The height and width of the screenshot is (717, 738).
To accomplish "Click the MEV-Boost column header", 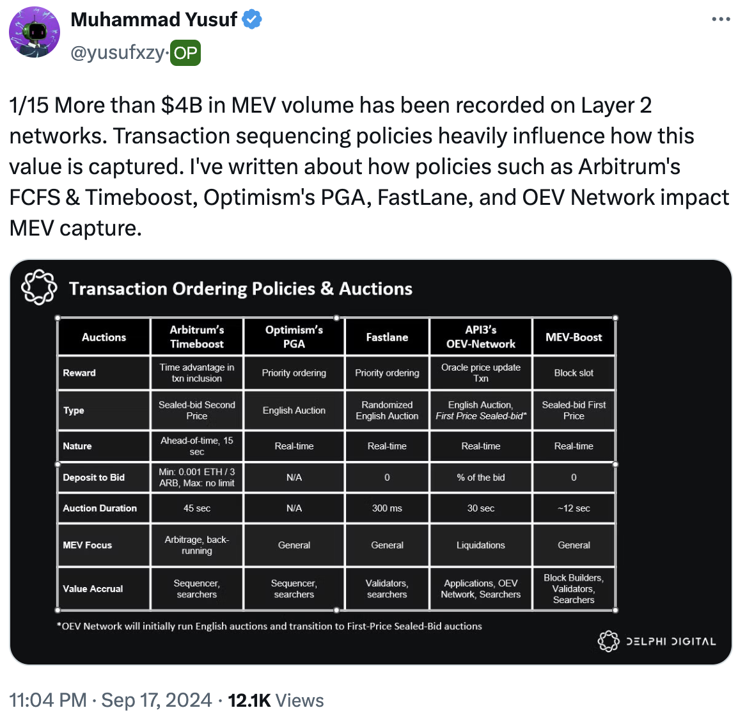I will click(574, 337).
